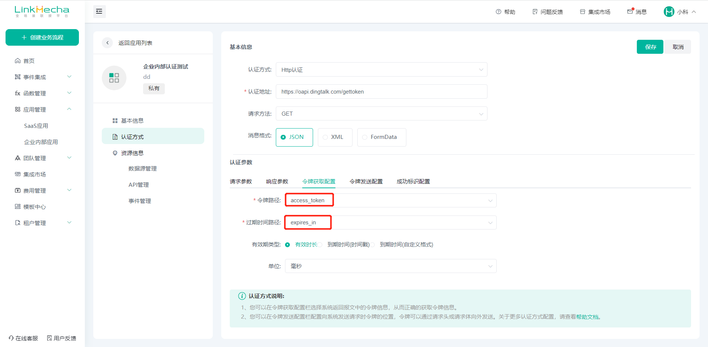The height and width of the screenshot is (347, 708).
Task: Click the 用户反馈 edit icon
Action: tap(49, 338)
